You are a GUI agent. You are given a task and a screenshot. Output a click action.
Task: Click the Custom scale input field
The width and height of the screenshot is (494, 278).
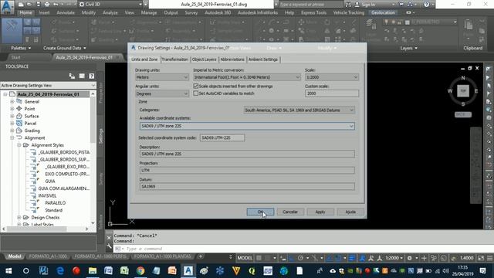pos(332,93)
